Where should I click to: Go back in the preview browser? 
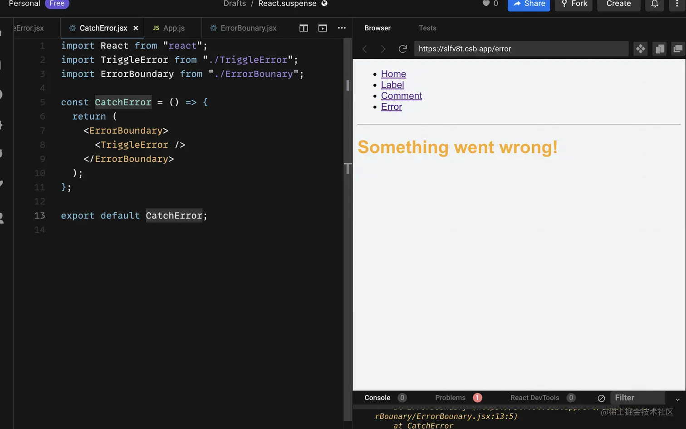[x=364, y=49]
